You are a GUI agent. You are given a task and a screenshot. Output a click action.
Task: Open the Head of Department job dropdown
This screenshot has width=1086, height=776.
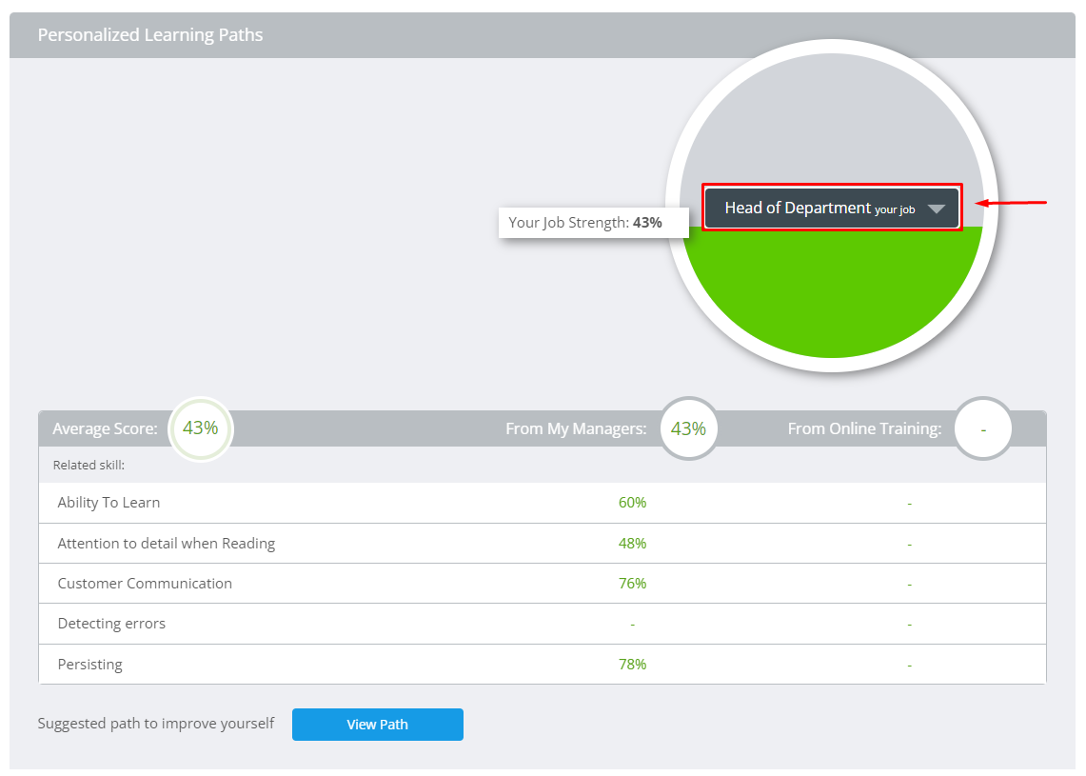pos(819,208)
